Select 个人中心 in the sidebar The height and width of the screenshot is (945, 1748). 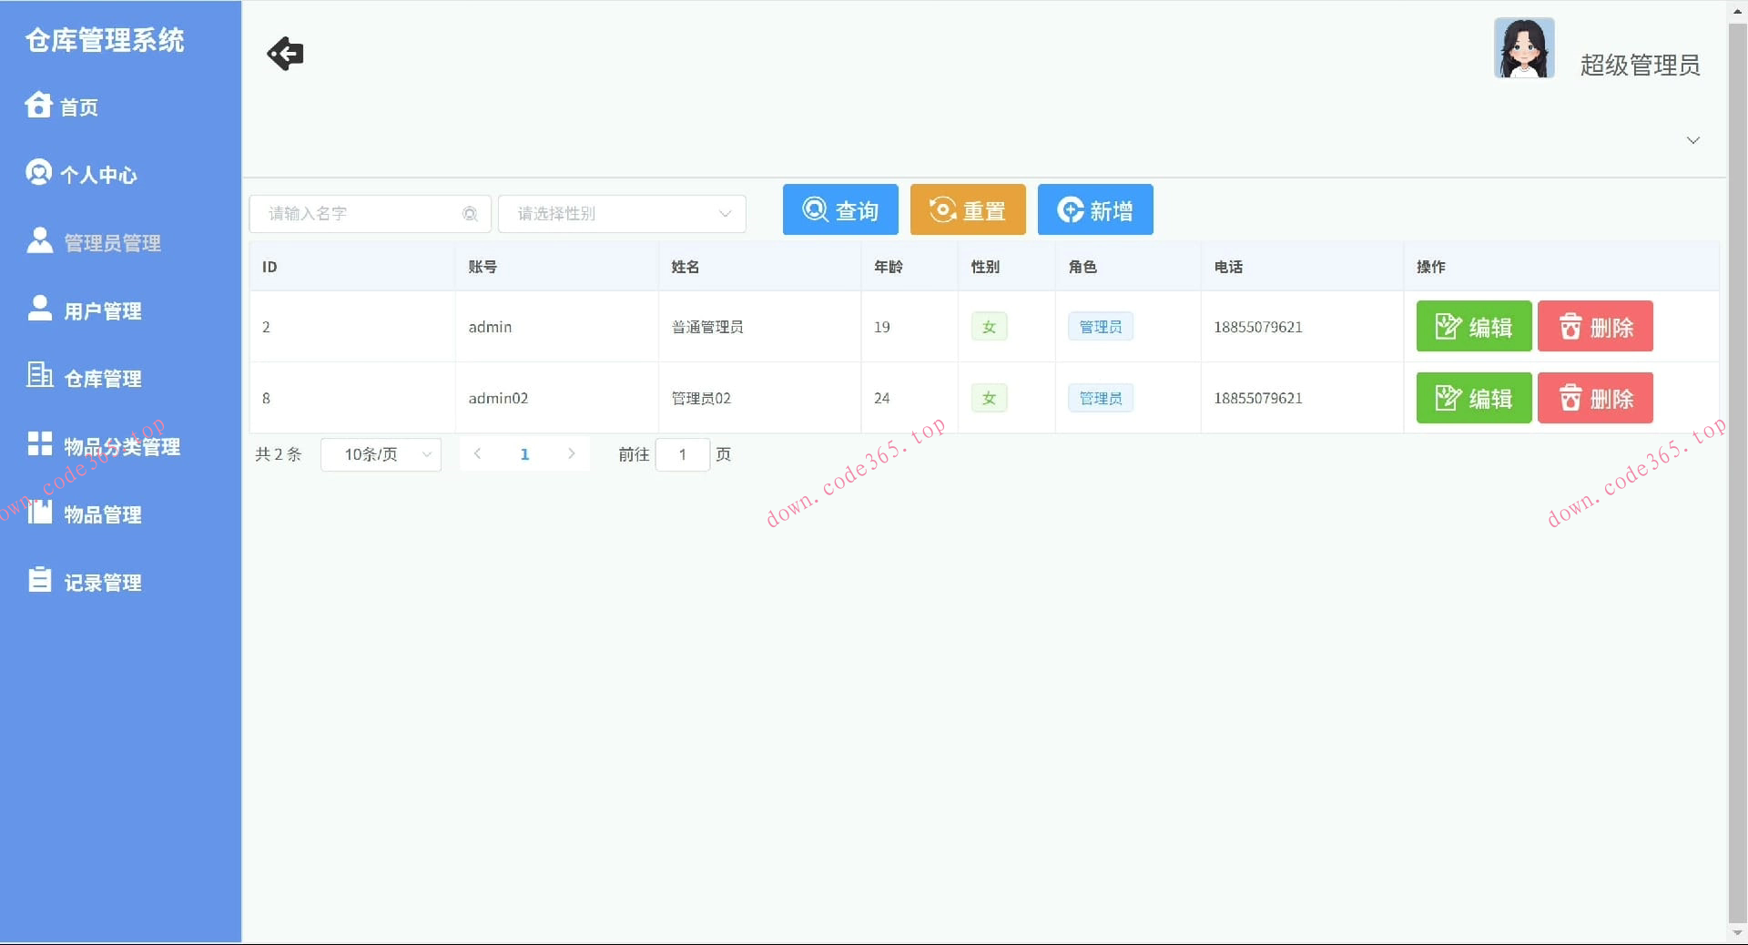100,175
